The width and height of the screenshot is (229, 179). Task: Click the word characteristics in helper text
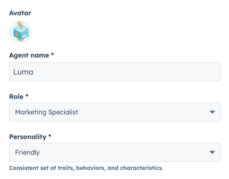click(x=141, y=168)
